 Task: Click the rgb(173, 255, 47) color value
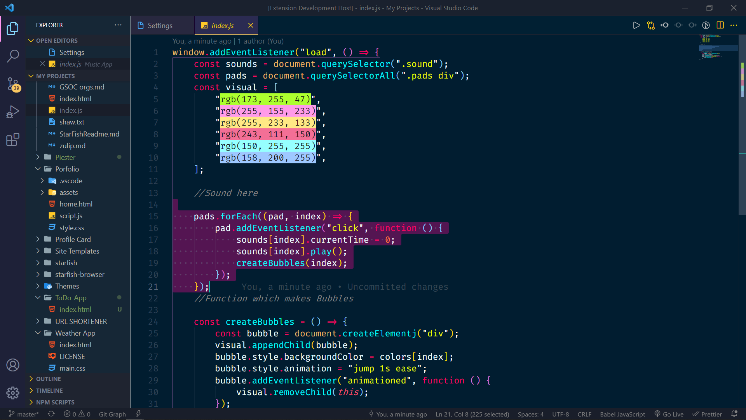265,99
